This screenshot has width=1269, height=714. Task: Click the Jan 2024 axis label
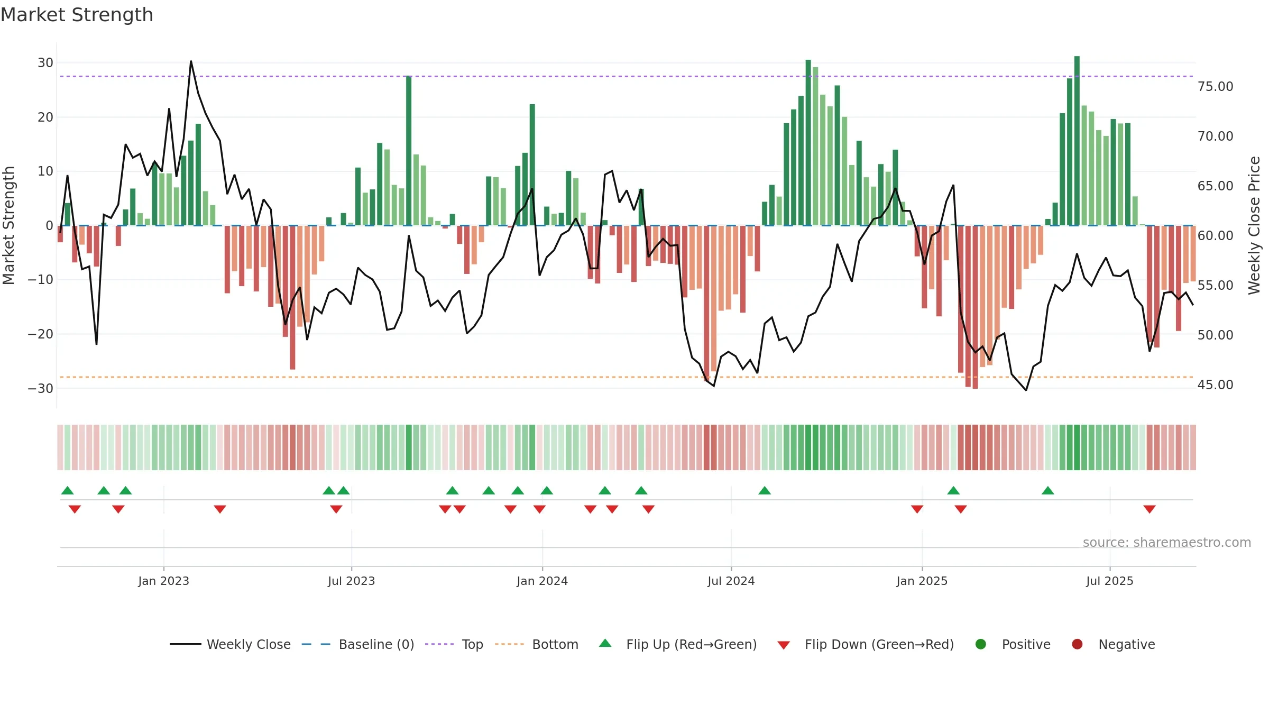tap(542, 581)
